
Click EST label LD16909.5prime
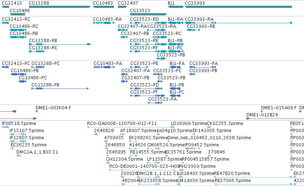189,124
